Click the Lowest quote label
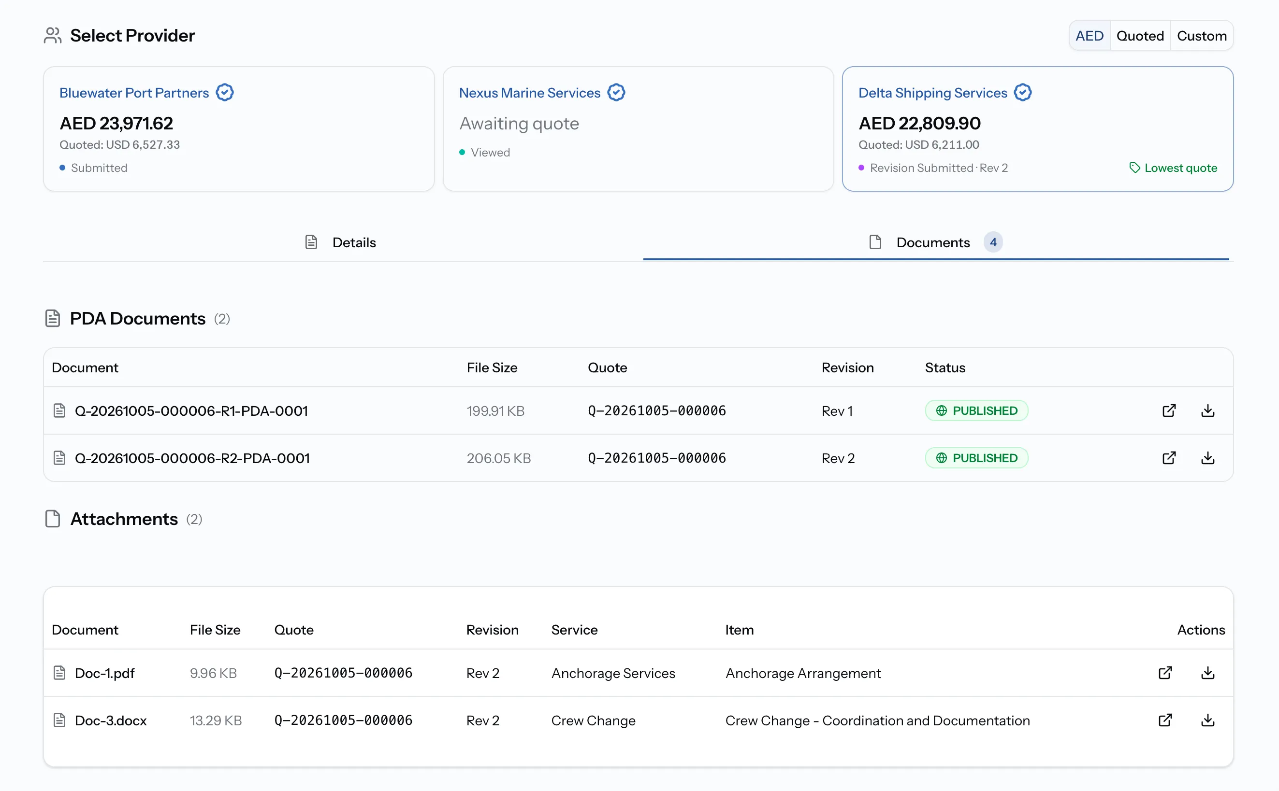The image size is (1279, 791). point(1180,168)
